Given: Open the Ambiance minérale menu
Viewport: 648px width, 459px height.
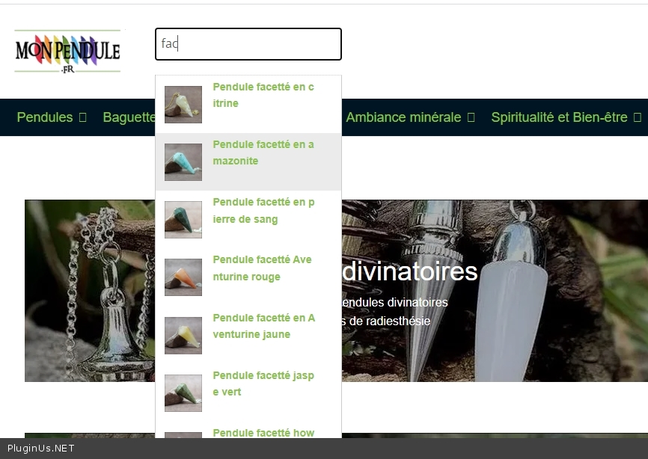Looking at the screenshot, I should click(x=403, y=117).
